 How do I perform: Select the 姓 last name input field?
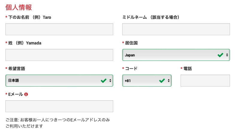(x=59, y=55)
